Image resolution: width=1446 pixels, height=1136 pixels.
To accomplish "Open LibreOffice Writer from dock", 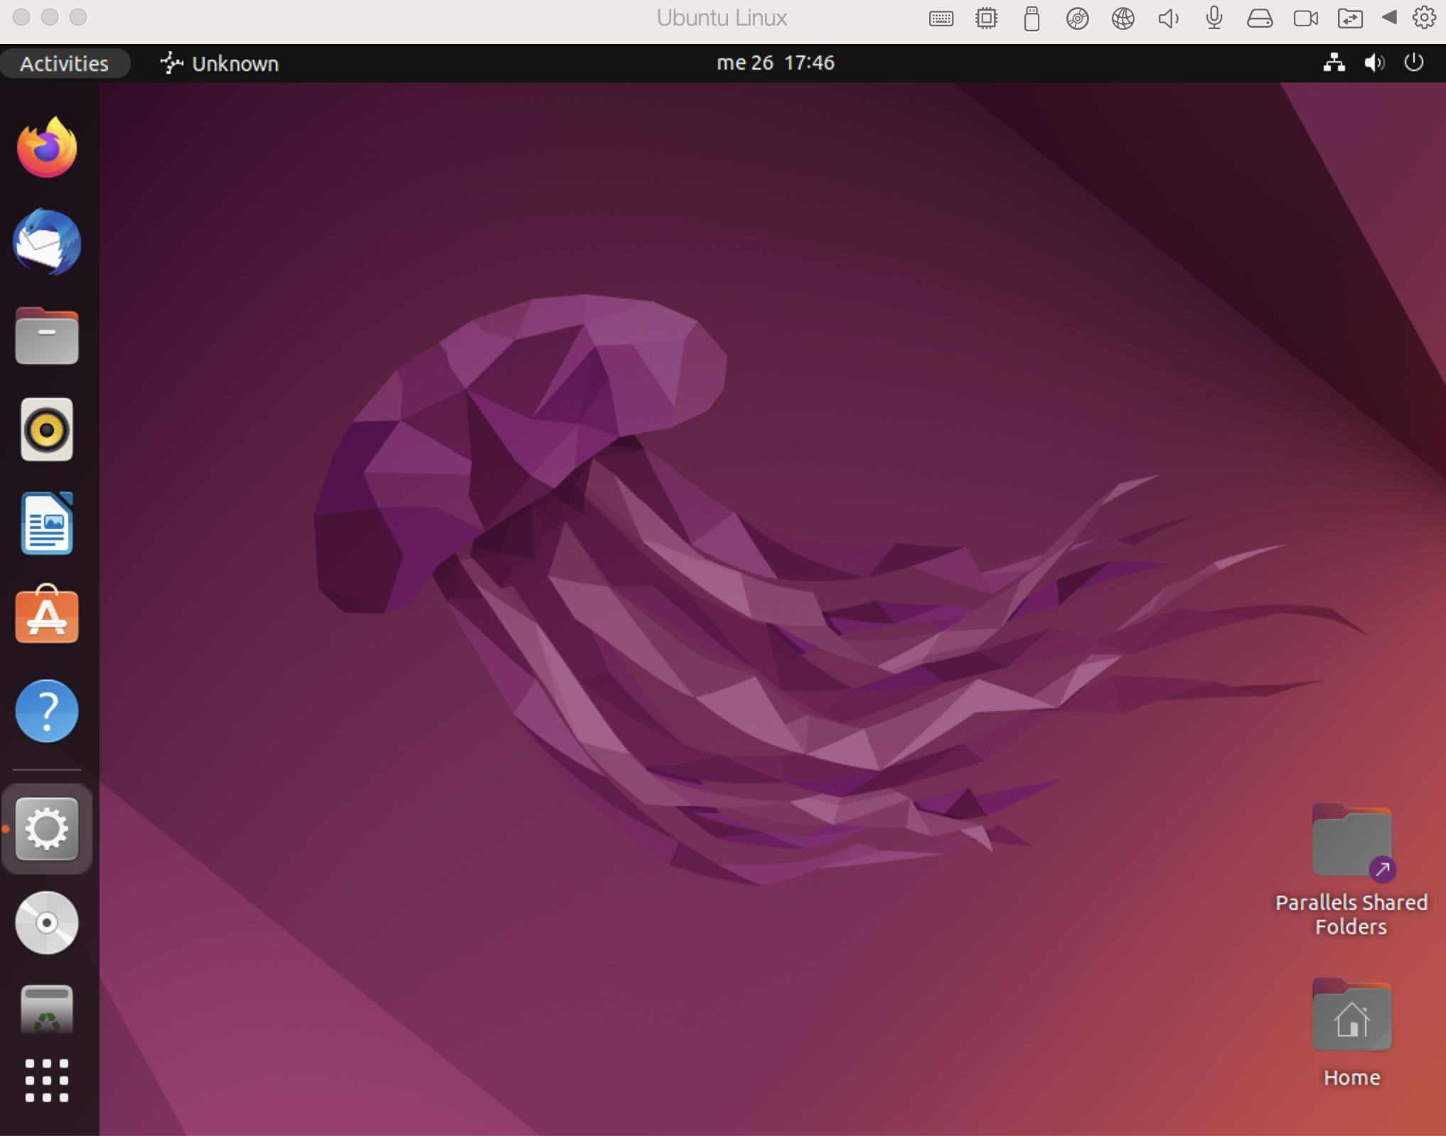I will 47,524.
